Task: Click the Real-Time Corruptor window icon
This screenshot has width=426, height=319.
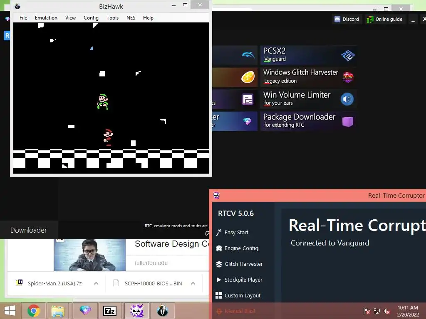Action: click(216, 195)
